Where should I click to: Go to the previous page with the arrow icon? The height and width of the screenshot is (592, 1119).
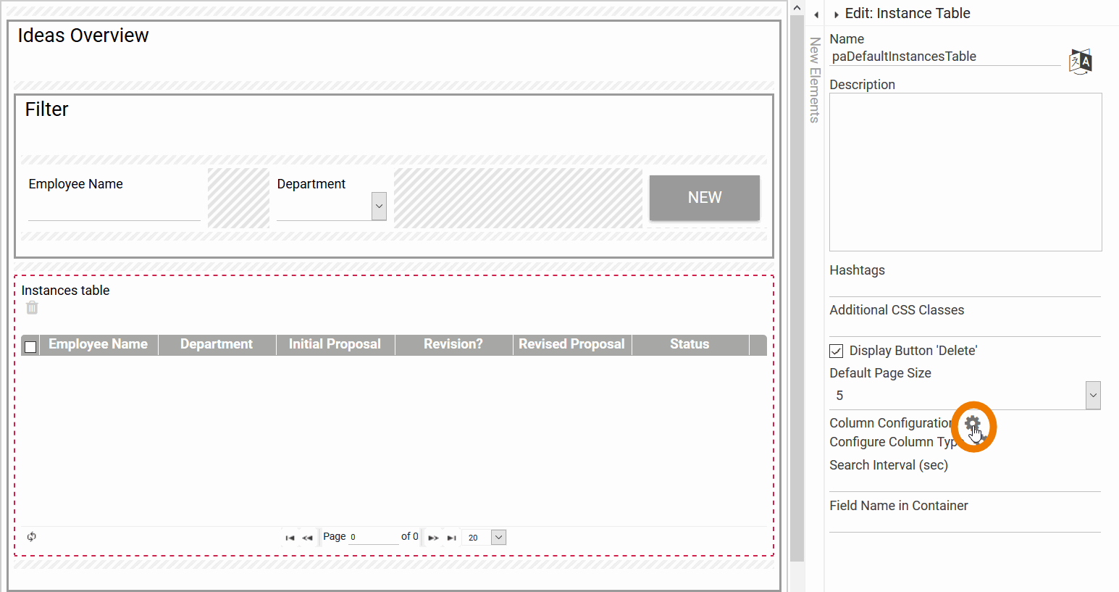(306, 537)
